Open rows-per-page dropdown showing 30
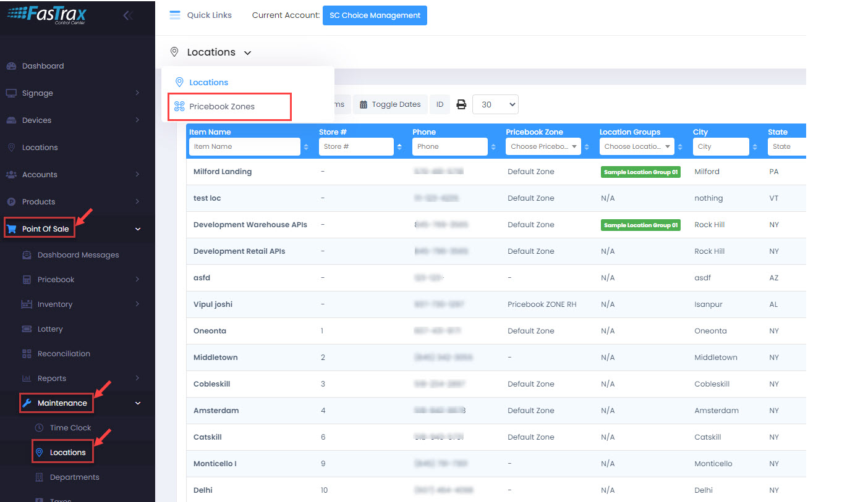Screen dimensions: 842x502 pos(495,104)
